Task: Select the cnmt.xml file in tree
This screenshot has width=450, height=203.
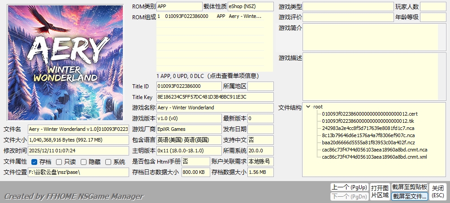Action: point(374,157)
